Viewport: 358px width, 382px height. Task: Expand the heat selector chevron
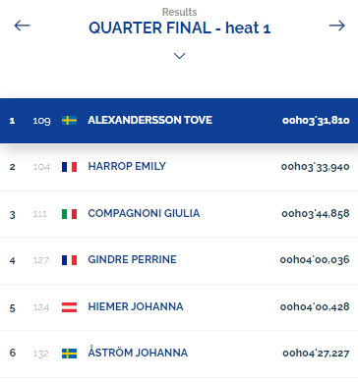click(x=179, y=56)
